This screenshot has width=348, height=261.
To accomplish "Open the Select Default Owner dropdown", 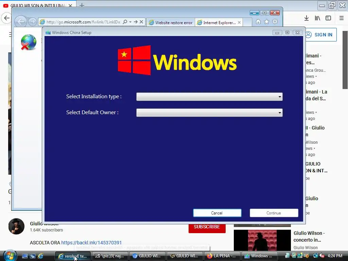I will [x=209, y=113].
